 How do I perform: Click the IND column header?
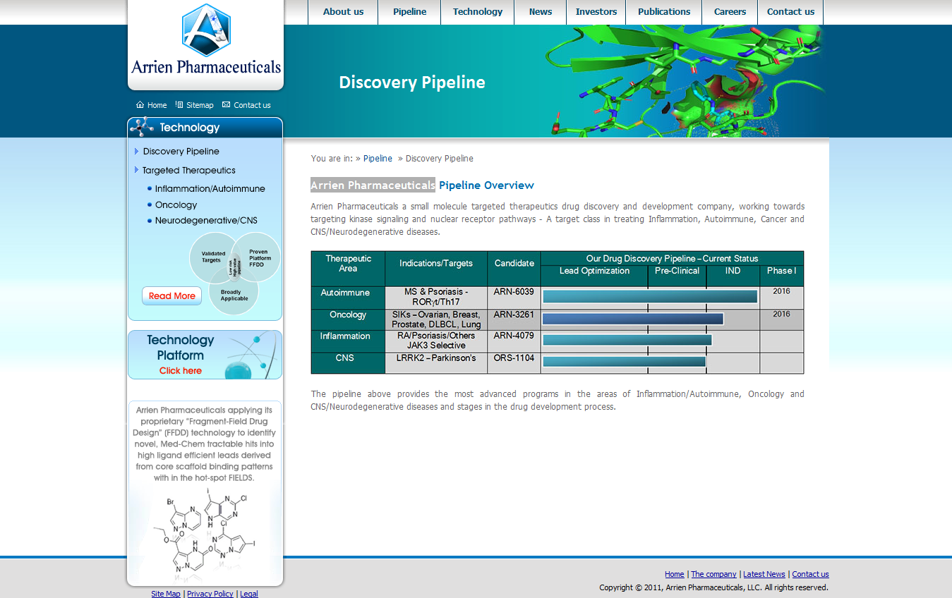click(x=733, y=276)
